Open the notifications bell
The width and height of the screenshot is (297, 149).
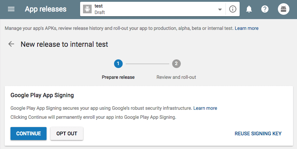tap(249, 9)
